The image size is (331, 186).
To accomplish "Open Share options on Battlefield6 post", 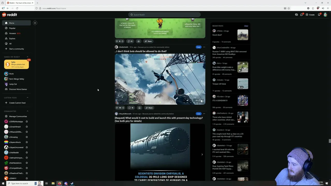I will pos(149,108).
